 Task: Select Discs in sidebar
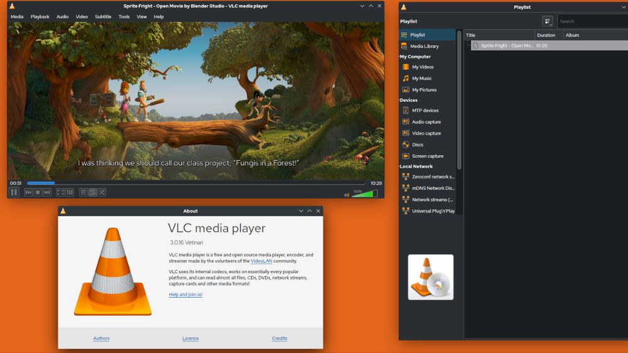tap(427, 144)
